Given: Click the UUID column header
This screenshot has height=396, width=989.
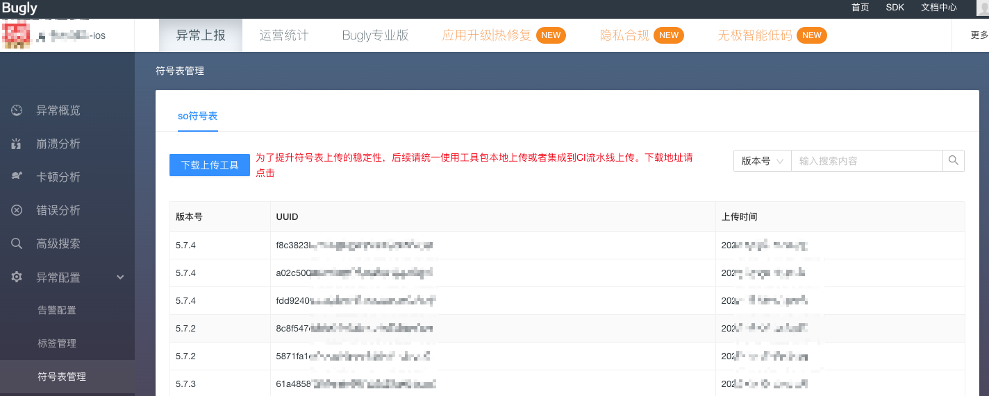Looking at the screenshot, I should pyautogui.click(x=287, y=216).
